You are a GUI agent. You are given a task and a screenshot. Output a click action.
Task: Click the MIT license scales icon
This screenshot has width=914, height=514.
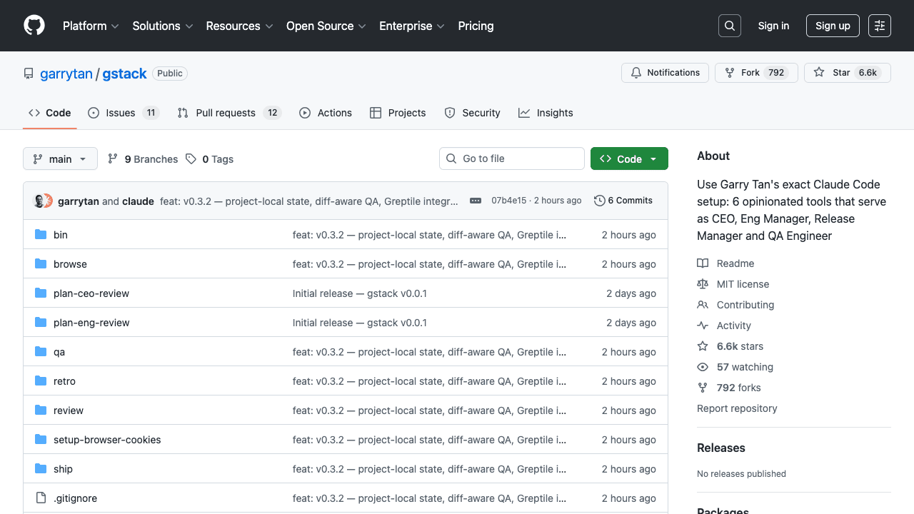pyautogui.click(x=703, y=283)
